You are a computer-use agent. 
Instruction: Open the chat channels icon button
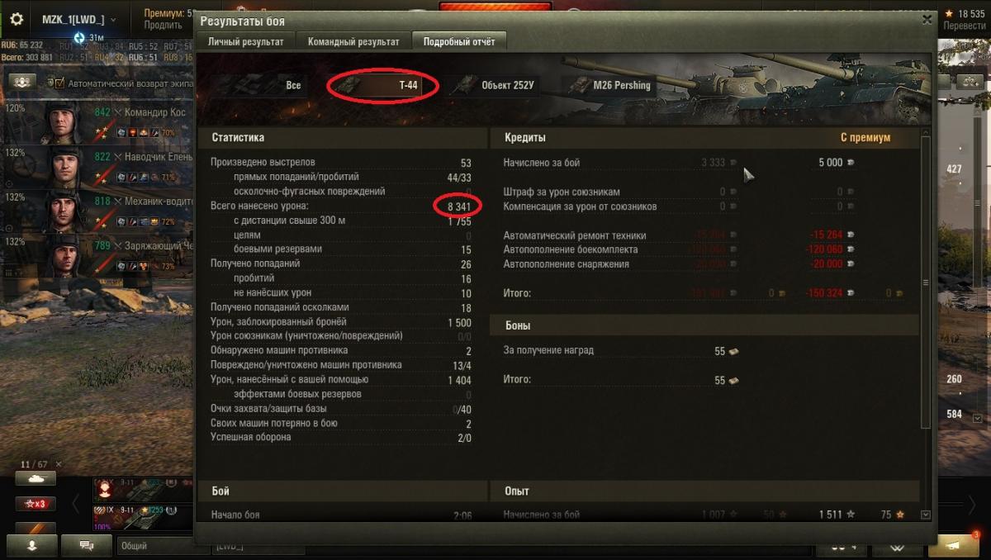[88, 545]
